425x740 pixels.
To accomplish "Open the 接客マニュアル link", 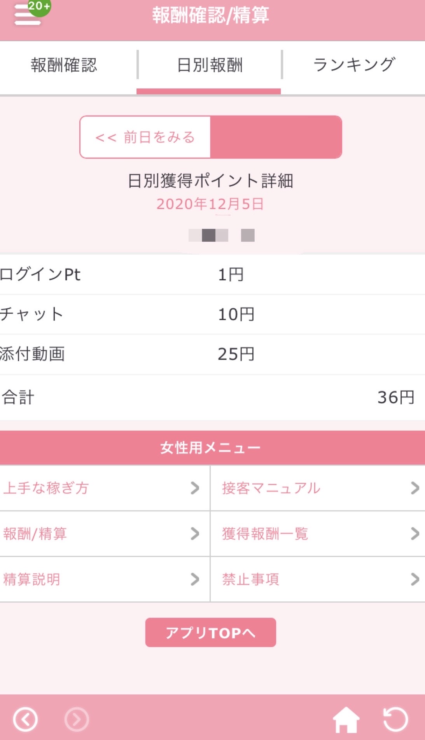I will (271, 488).
